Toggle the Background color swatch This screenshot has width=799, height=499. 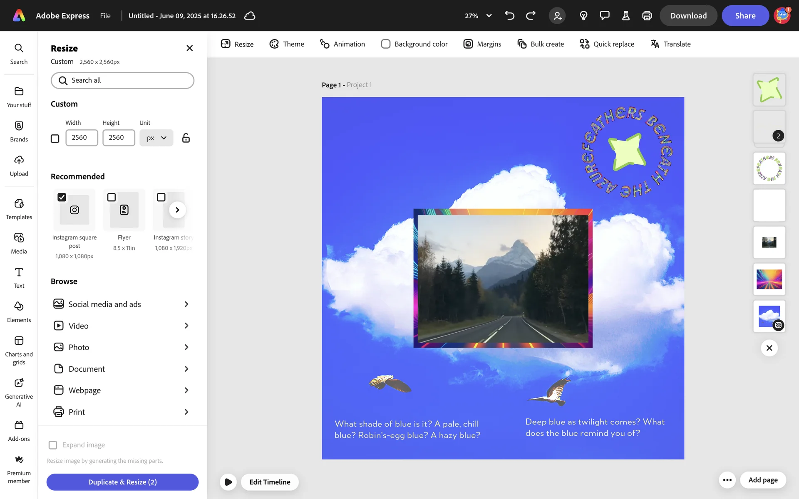click(x=386, y=44)
